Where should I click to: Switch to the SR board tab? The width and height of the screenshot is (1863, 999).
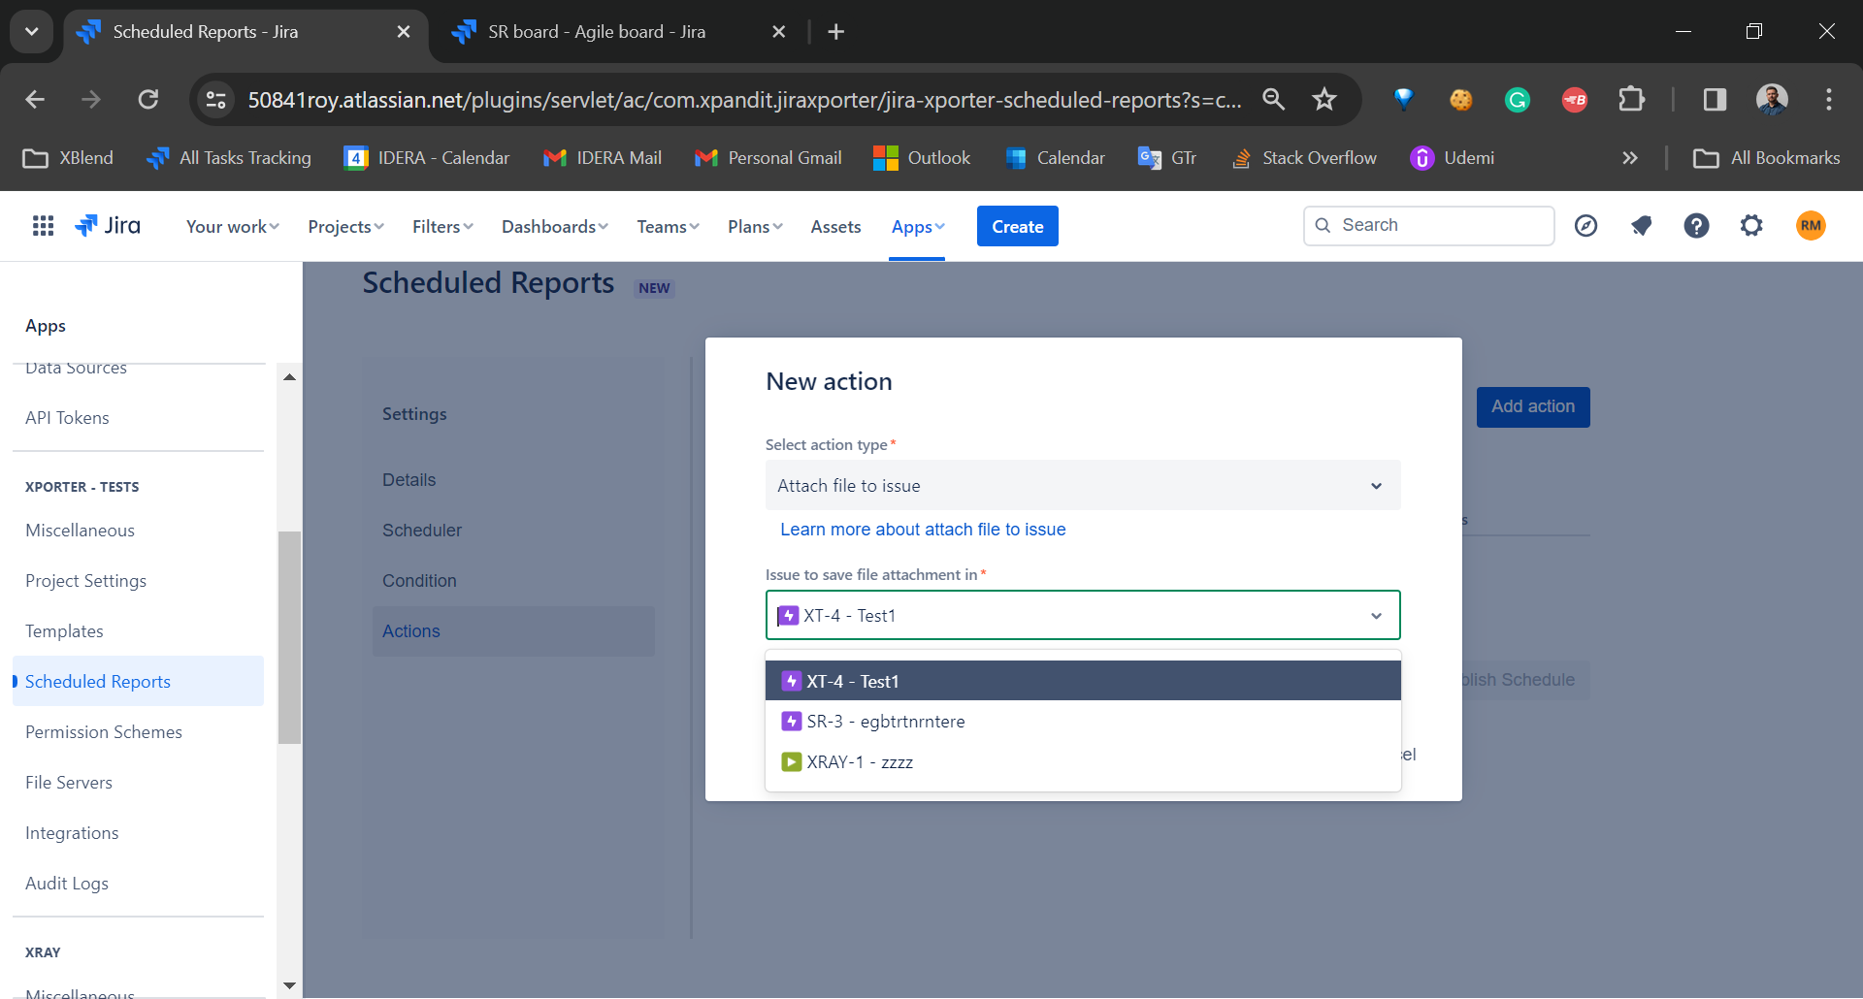pos(602,31)
